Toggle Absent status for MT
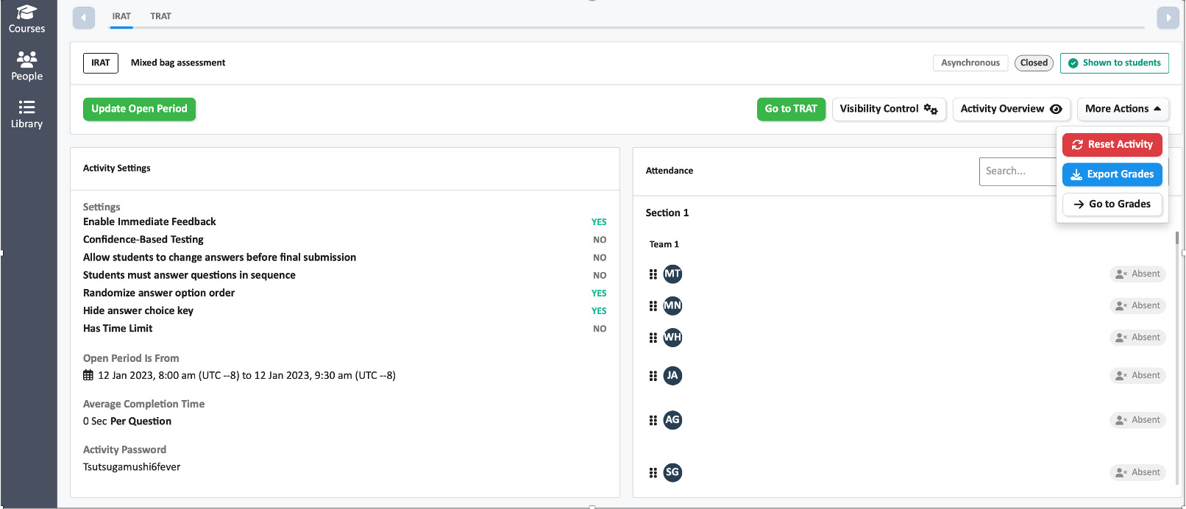 (x=1137, y=274)
